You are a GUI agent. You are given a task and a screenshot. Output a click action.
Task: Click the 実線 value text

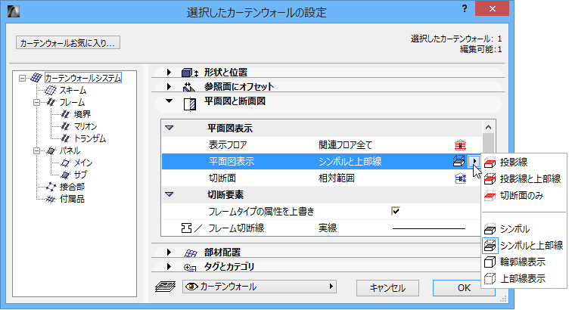[328, 228]
